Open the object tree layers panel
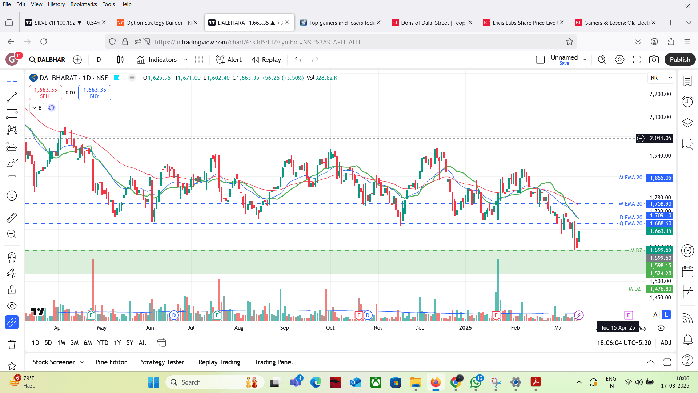This screenshot has width=698, height=393. (687, 123)
